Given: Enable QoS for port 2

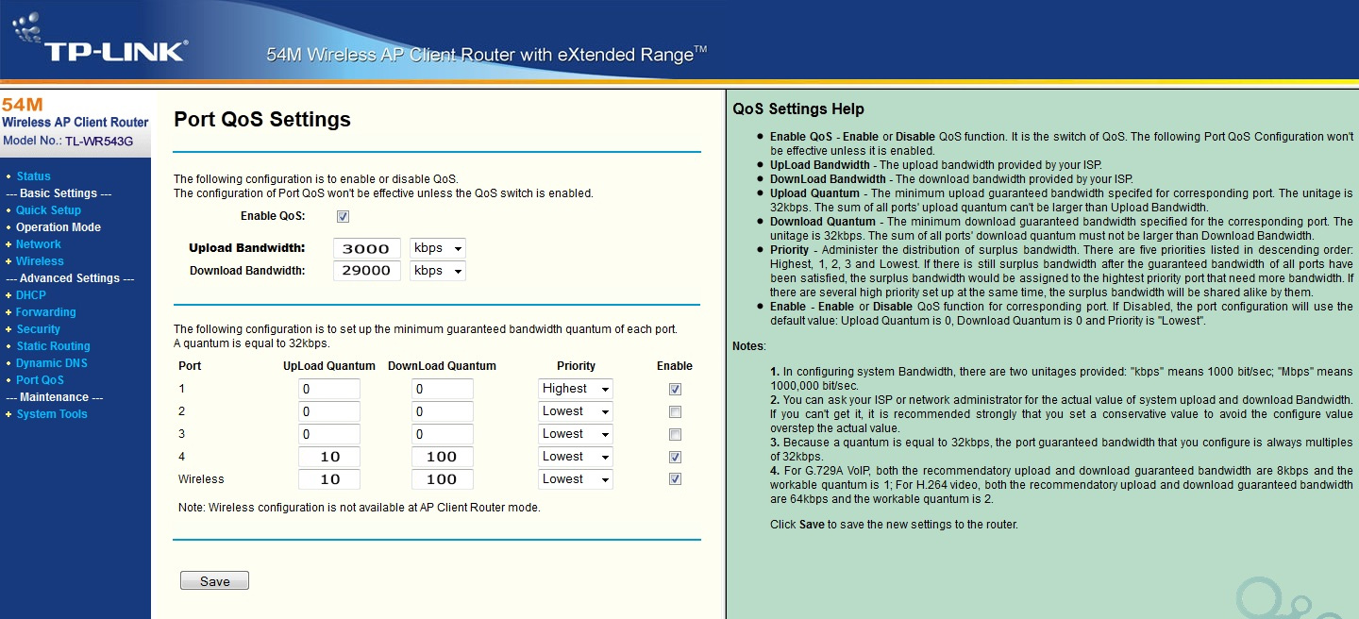Looking at the screenshot, I should (675, 412).
